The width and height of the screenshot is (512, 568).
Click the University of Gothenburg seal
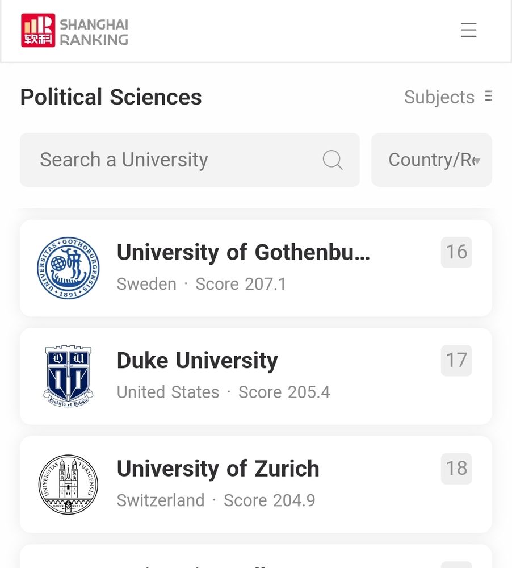pos(69,268)
